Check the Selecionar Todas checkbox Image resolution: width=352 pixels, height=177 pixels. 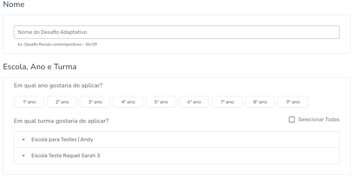292,120
